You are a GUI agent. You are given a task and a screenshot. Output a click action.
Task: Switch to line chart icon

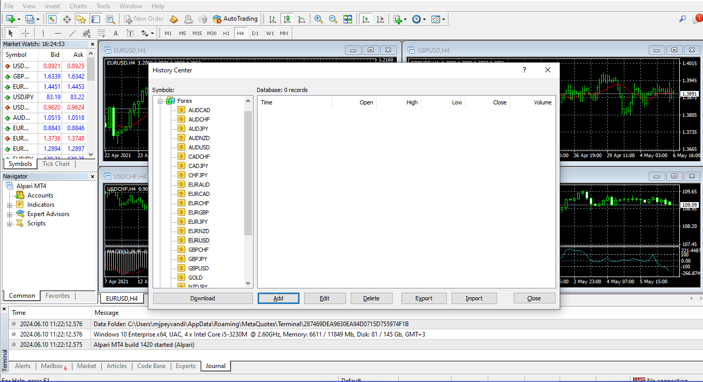[302, 19]
